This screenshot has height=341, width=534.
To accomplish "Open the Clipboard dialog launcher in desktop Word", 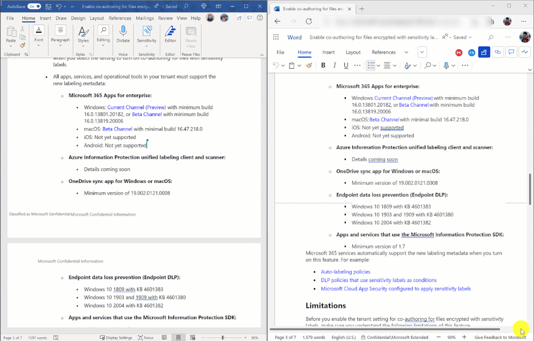I will tap(26, 54).
